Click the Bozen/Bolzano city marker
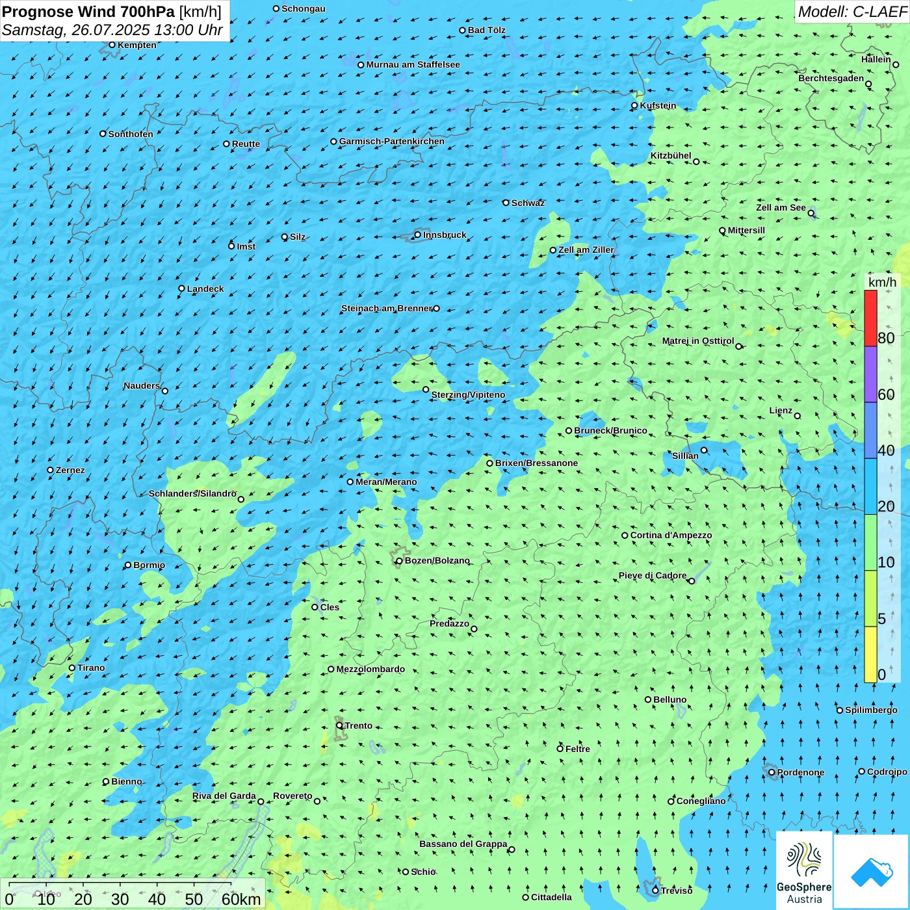910x910 pixels. coord(399,561)
